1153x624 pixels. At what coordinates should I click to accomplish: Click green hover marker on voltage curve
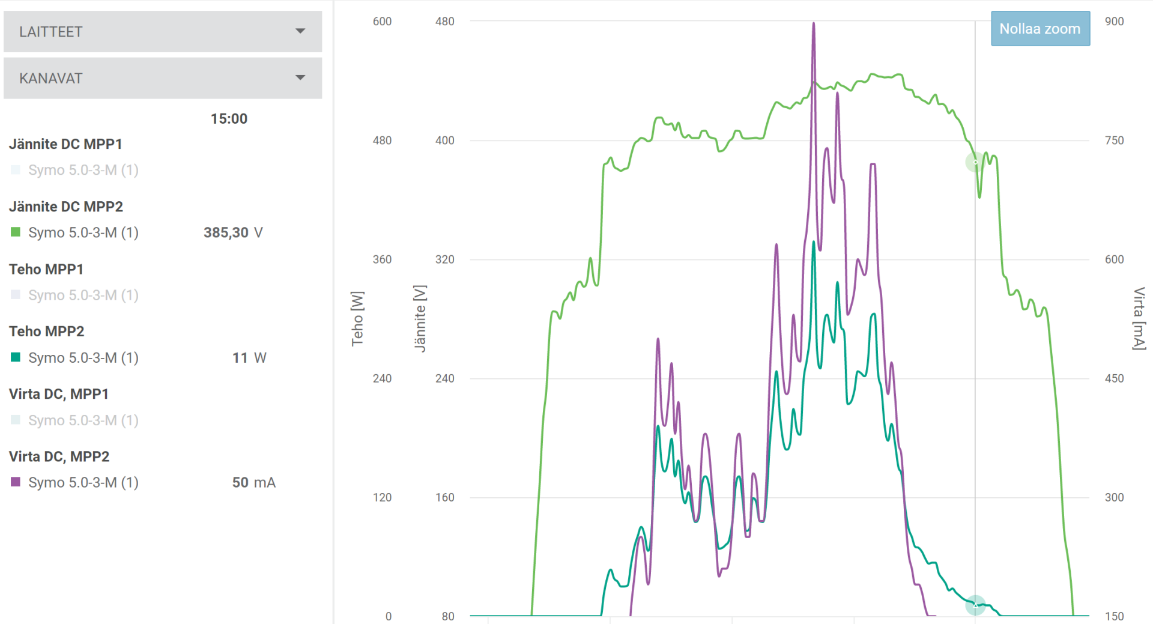(975, 162)
